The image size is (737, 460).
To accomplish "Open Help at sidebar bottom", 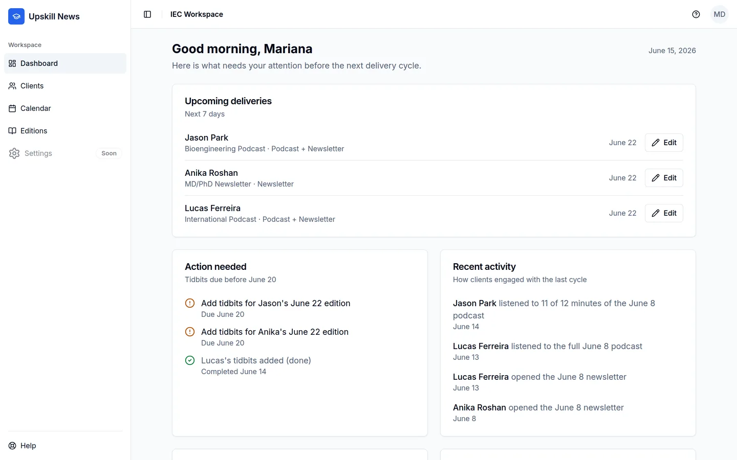I will 65,446.
